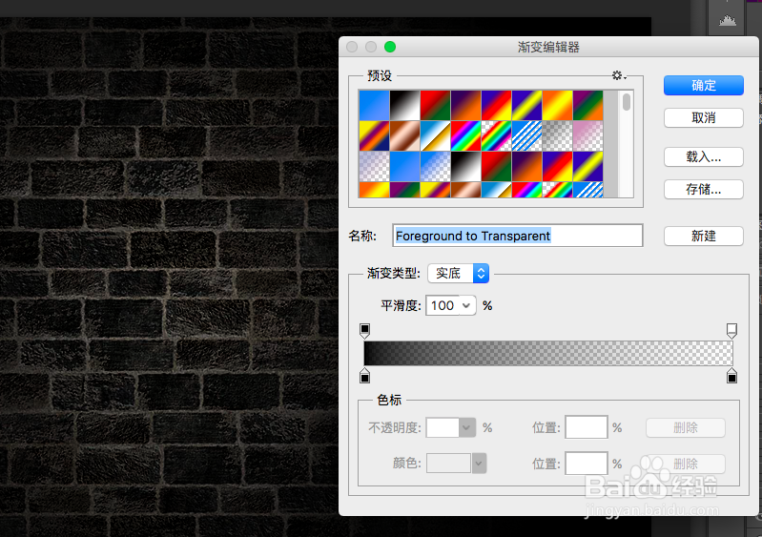Pick the red-to-green preset in the top row
762x537 pixels.
pyautogui.click(x=436, y=106)
